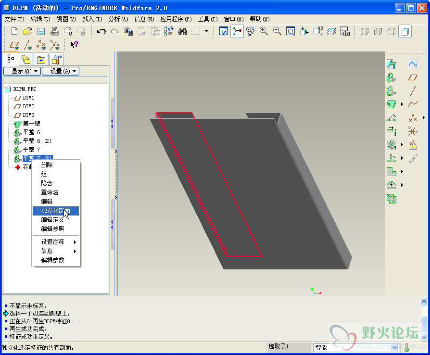Image resolution: width=430 pixels, height=355 pixels.
Task: Click the message area scroll up arrow
Action: coord(424,302)
